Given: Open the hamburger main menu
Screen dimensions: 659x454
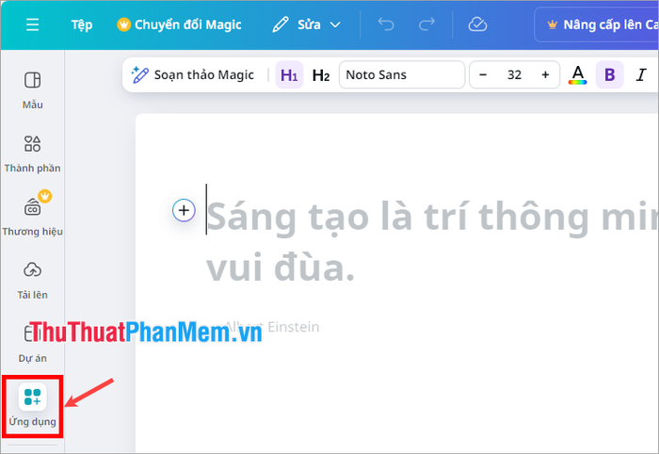Looking at the screenshot, I should (32, 24).
